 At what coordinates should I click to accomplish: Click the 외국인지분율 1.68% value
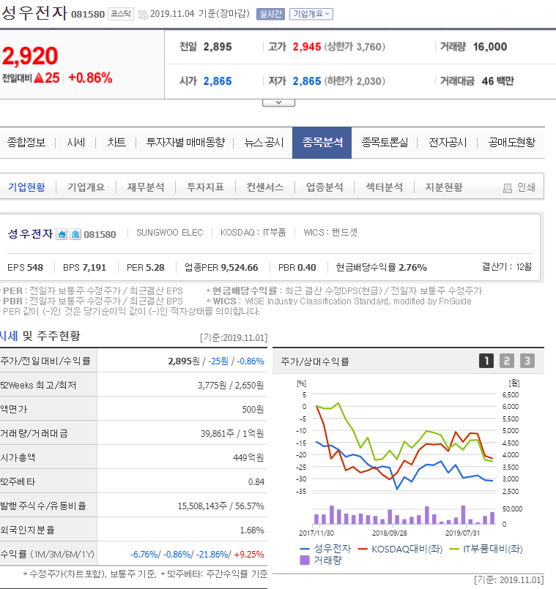(252, 530)
